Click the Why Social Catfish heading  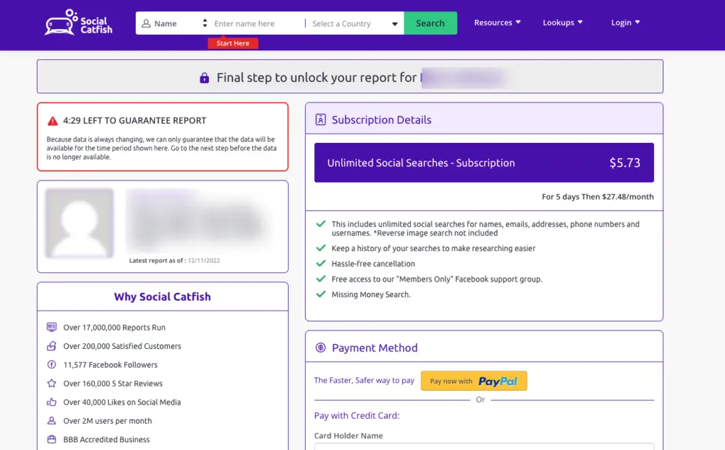(x=162, y=296)
